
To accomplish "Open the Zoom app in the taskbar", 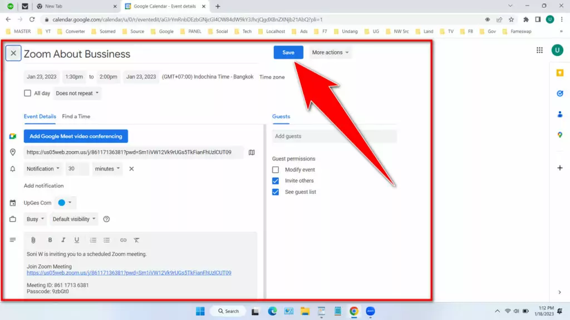I will pyautogui.click(x=370, y=311).
